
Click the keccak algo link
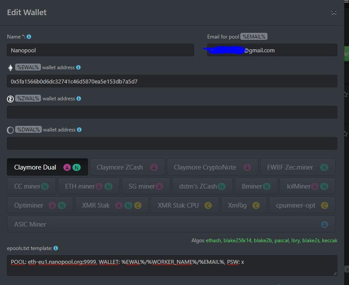330,240
